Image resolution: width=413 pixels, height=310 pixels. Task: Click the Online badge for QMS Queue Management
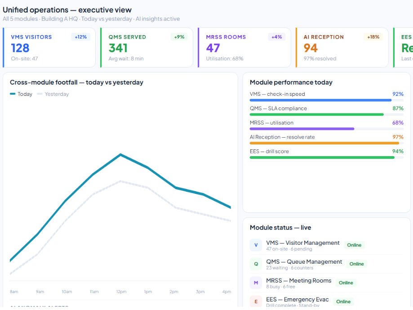(x=356, y=264)
